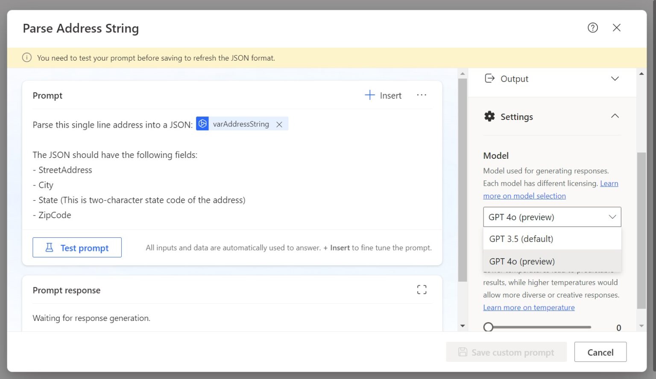Click the temperature slider handle
Viewport: 656px width, 379px height.
488,327
